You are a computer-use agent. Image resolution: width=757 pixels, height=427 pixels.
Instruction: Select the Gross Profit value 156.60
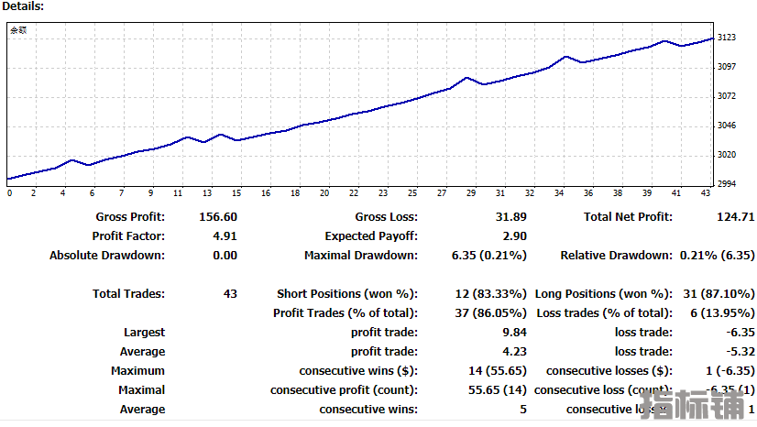point(218,217)
